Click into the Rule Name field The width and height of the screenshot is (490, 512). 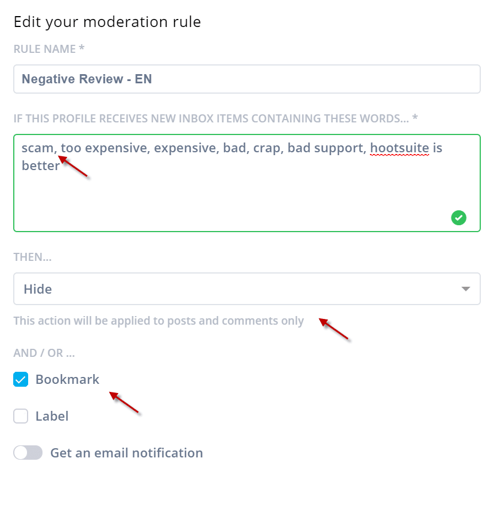tap(247, 79)
